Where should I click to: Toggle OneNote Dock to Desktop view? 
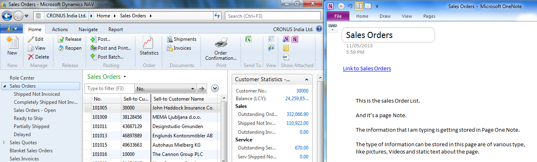(x=359, y=6)
